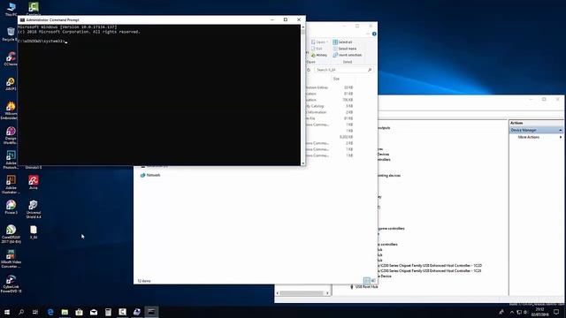Click the Command Prompt console text area
Screen dimensions: 566x318
coord(159,95)
